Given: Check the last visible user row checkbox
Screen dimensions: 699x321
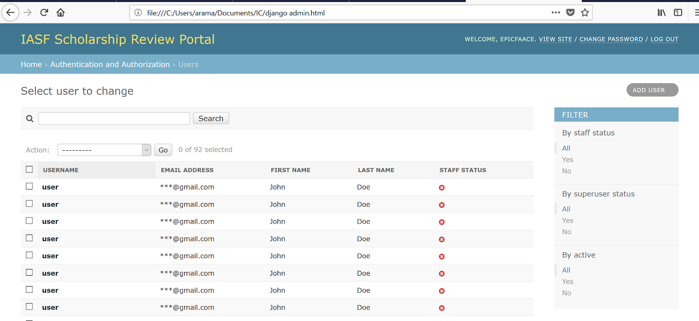Looking at the screenshot, I should pos(29,307).
